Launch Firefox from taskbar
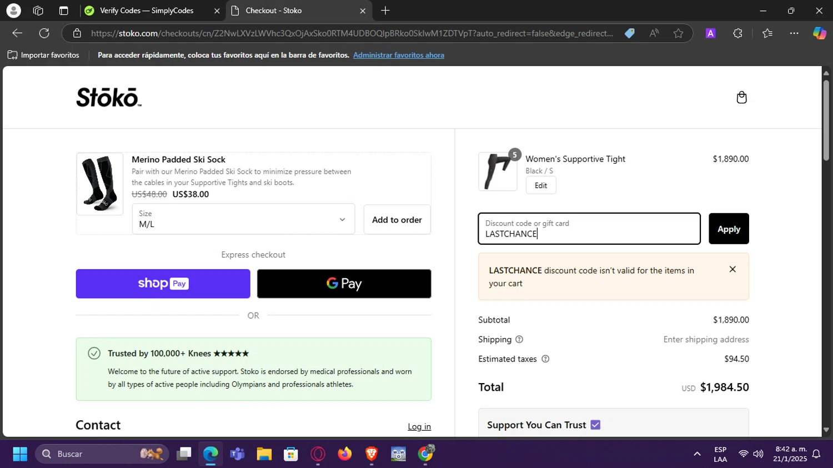This screenshot has height=468, width=833. point(345,454)
